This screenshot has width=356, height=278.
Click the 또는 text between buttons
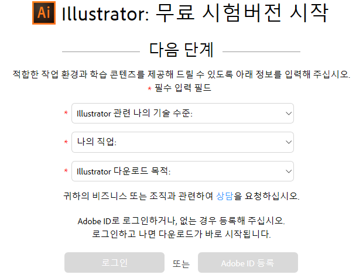181,264
